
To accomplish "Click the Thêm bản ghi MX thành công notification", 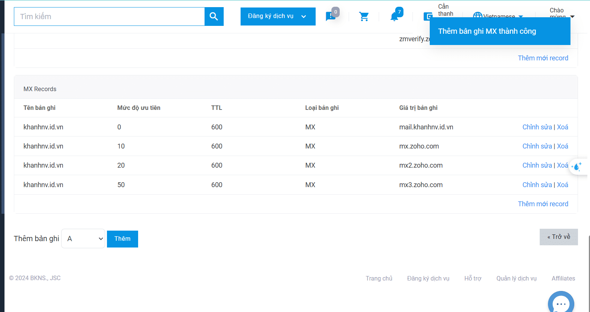I will coord(500,31).
